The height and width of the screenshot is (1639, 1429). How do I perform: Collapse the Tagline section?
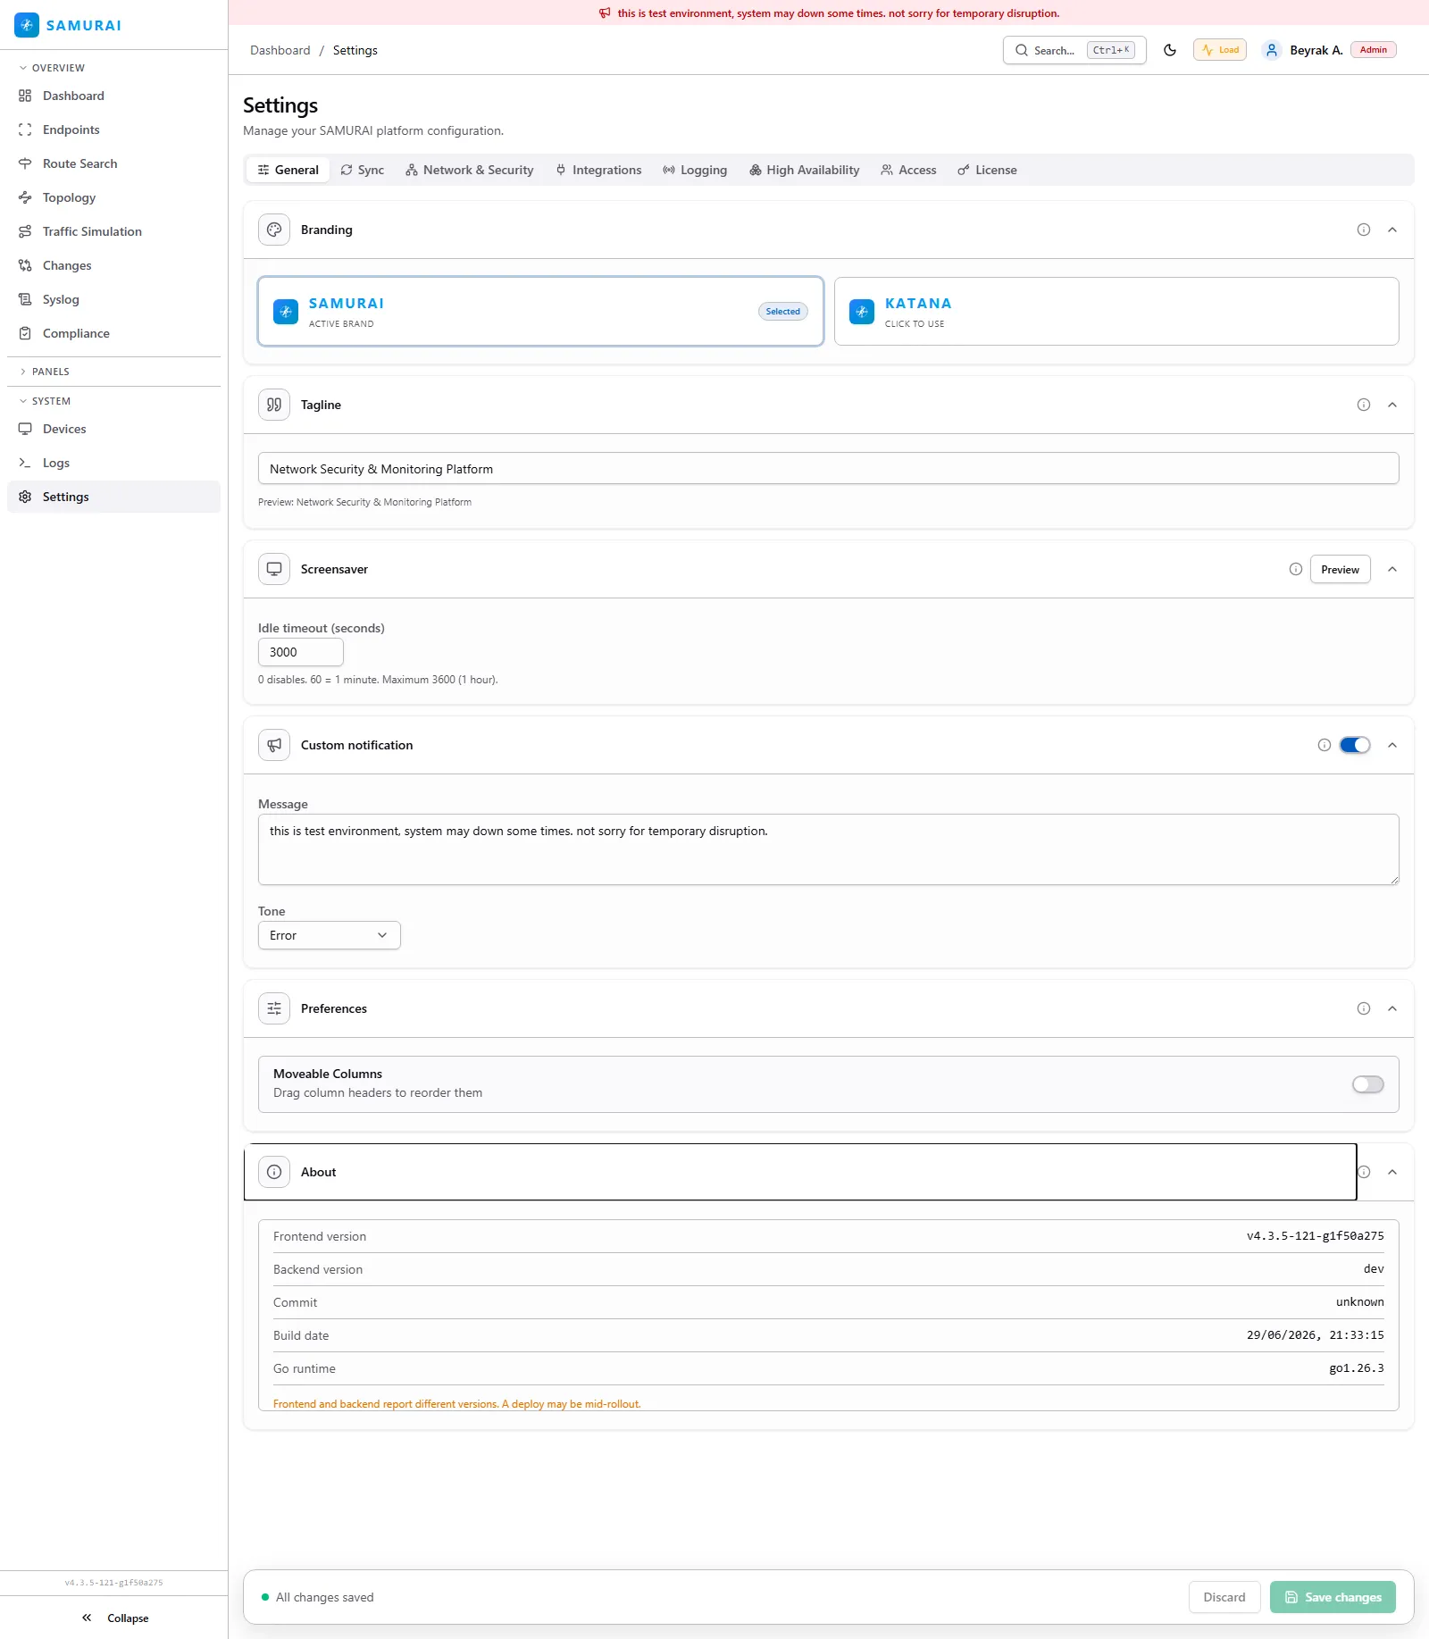(1392, 405)
